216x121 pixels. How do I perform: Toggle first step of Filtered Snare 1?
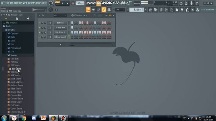72,37
